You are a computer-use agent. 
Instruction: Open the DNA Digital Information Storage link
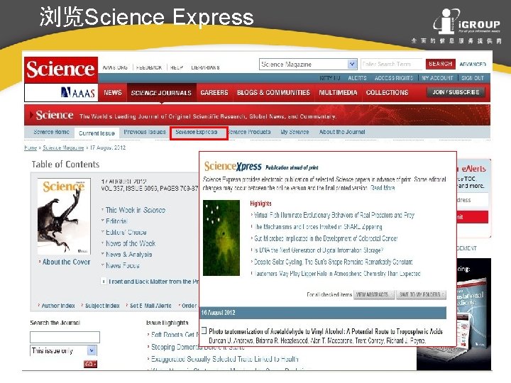pos(319,250)
